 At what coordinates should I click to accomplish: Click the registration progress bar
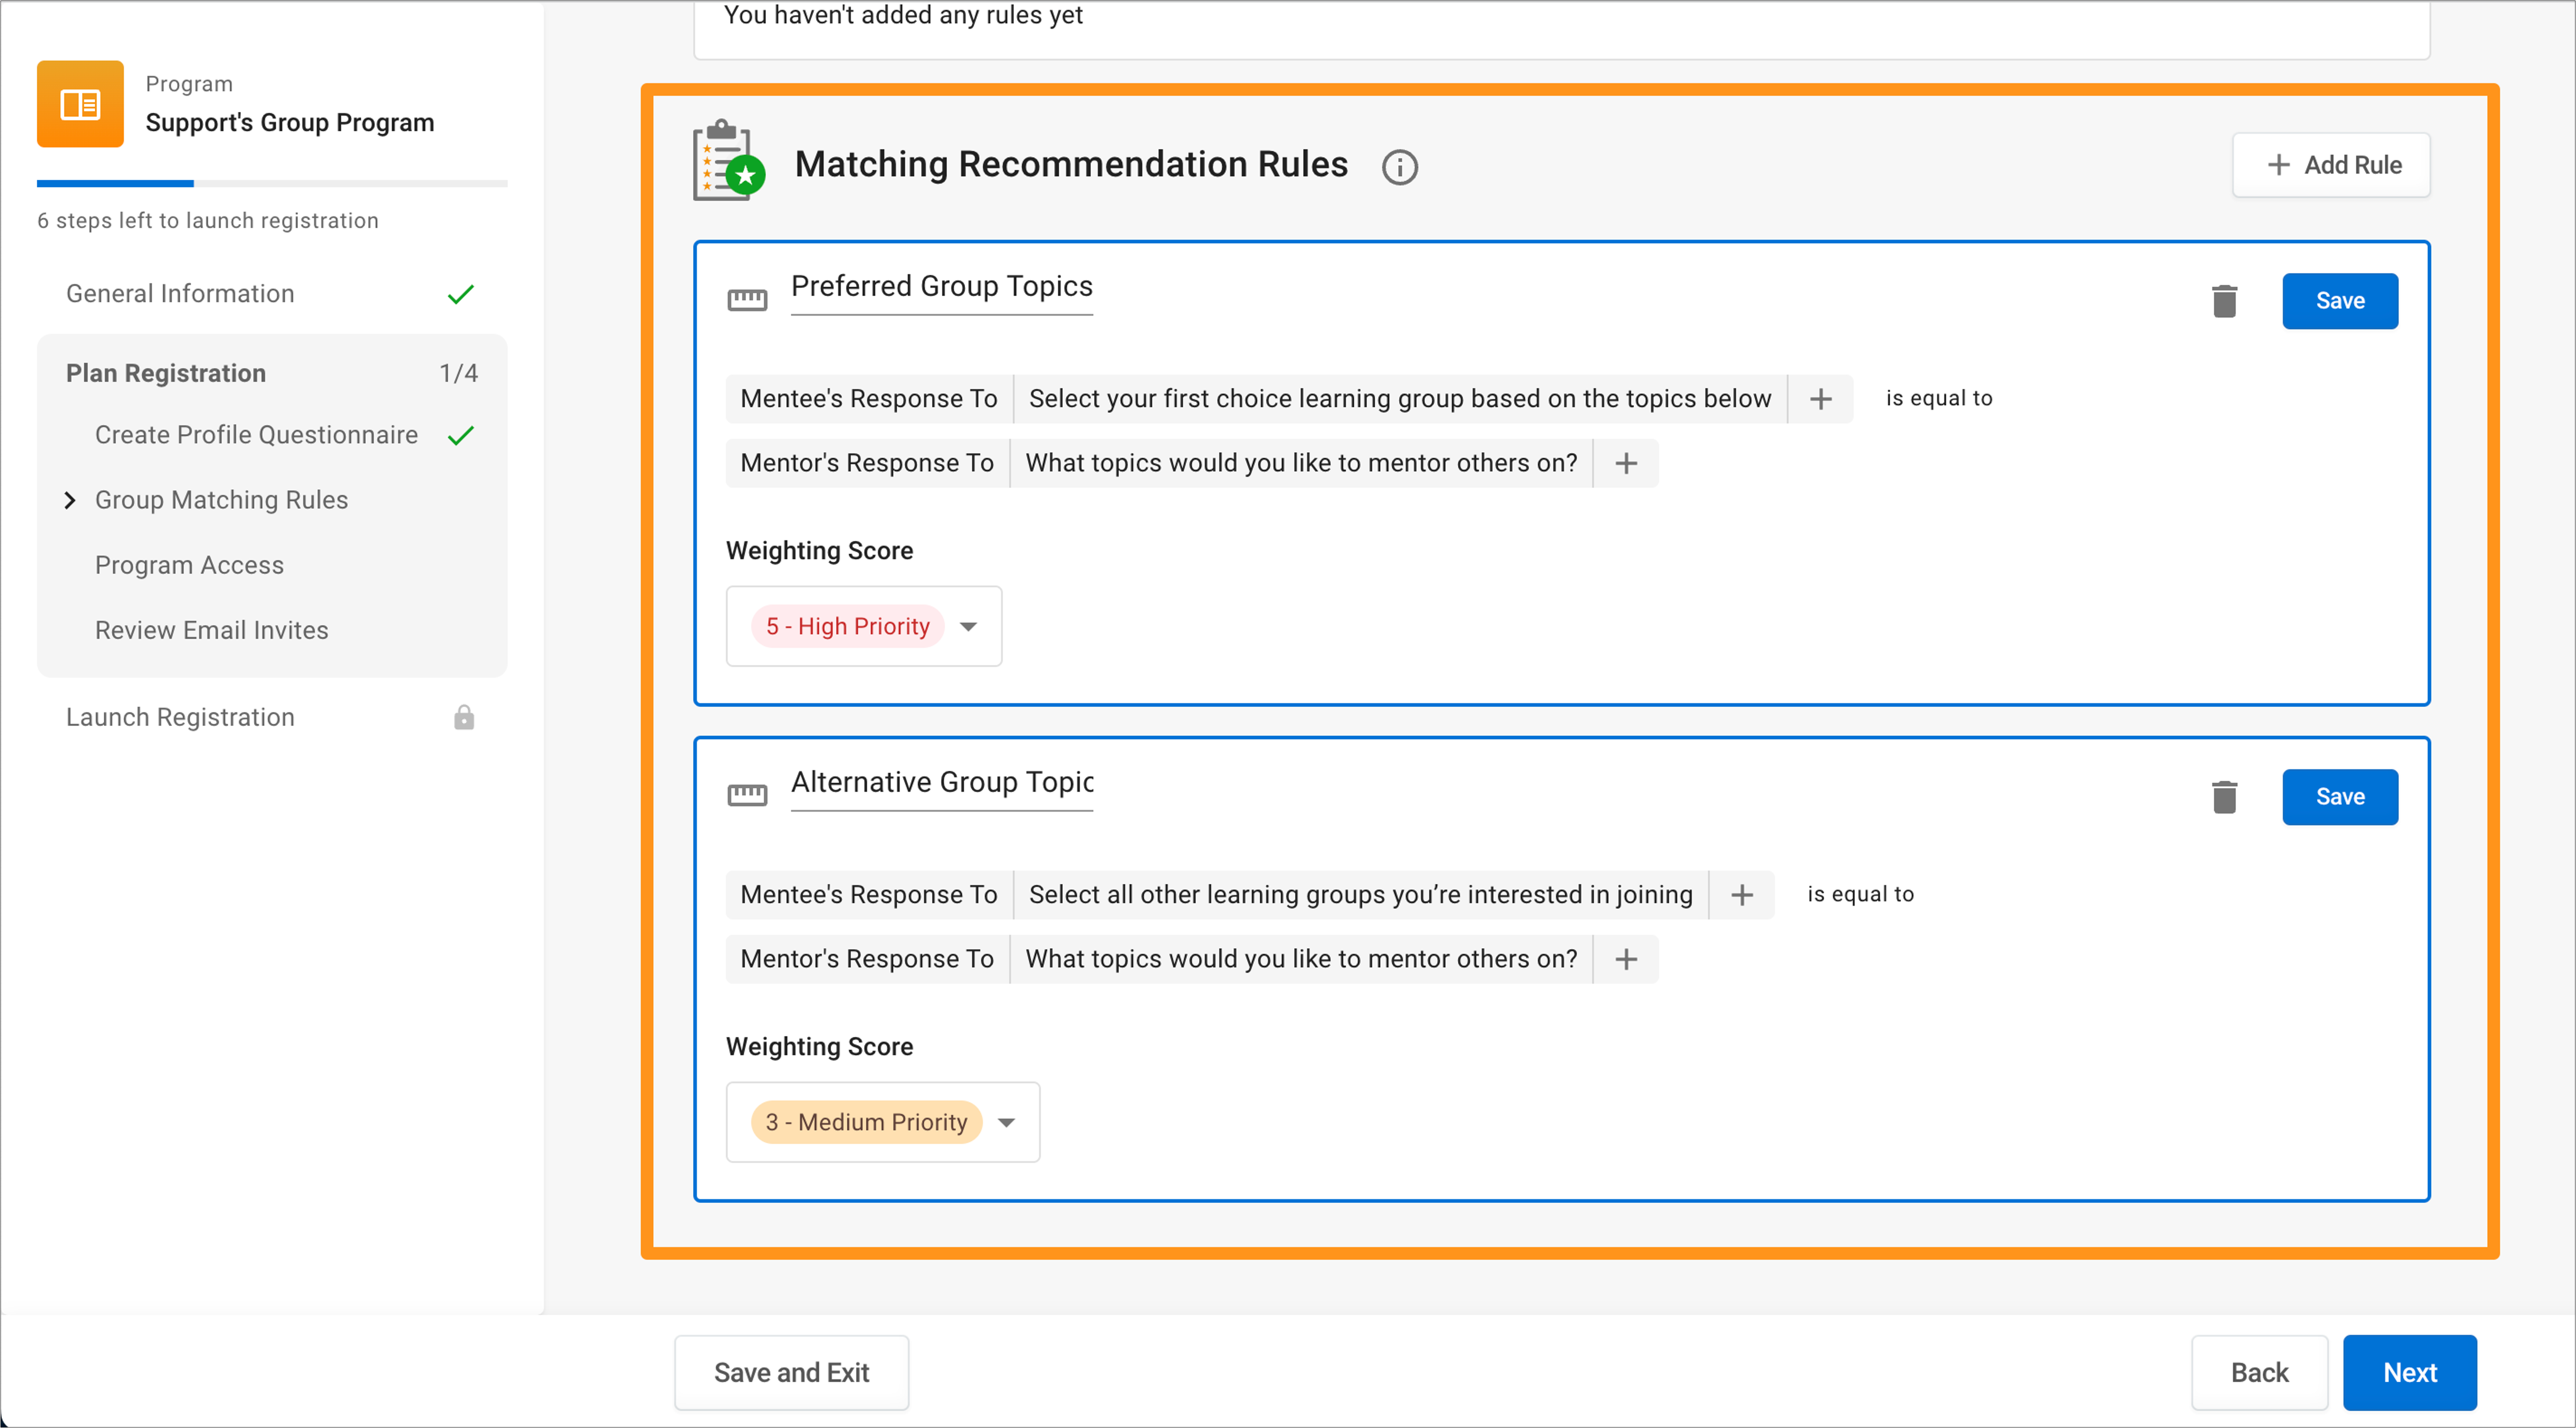point(272,184)
